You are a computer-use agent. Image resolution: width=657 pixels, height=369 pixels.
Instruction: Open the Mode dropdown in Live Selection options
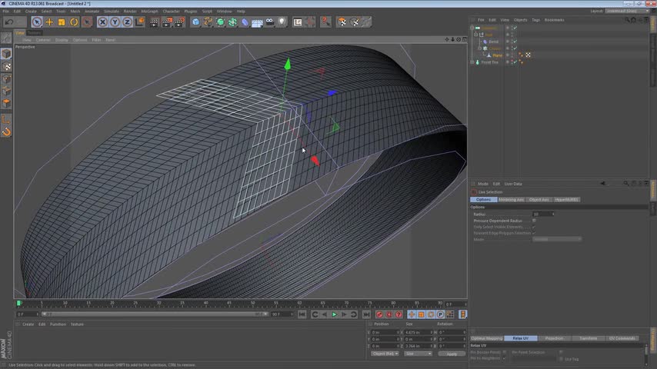tap(557, 239)
